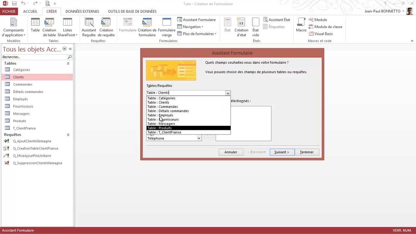
Task: Open navigation pane category filter menu
Action: pos(64,49)
